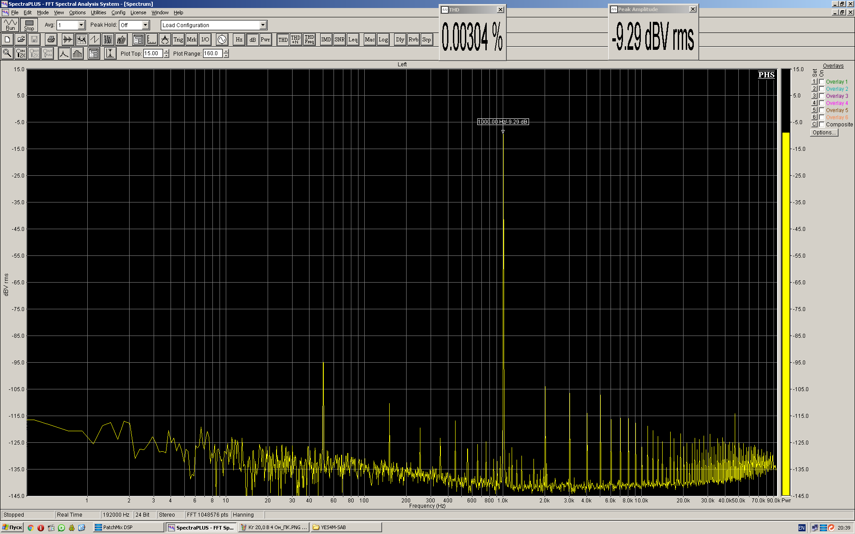This screenshot has height=534, width=855.
Task: Open the scaling settings icon
Action: click(151, 40)
